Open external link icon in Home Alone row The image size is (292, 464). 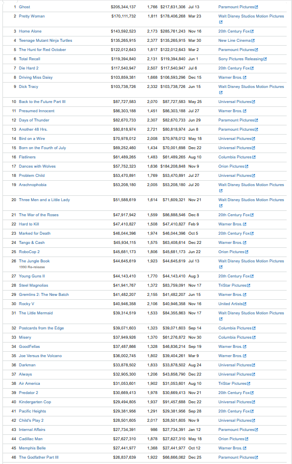tap(252, 31)
